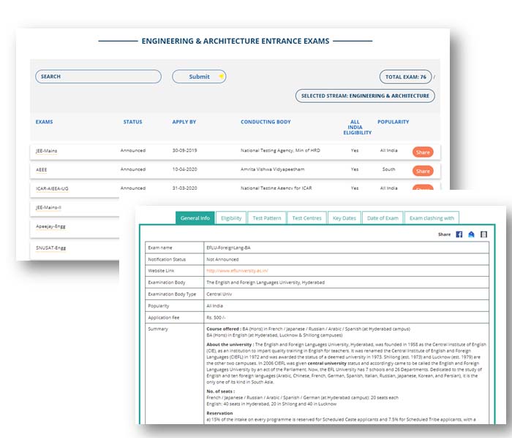
Task: Select the Key Dates tab
Action: click(344, 218)
